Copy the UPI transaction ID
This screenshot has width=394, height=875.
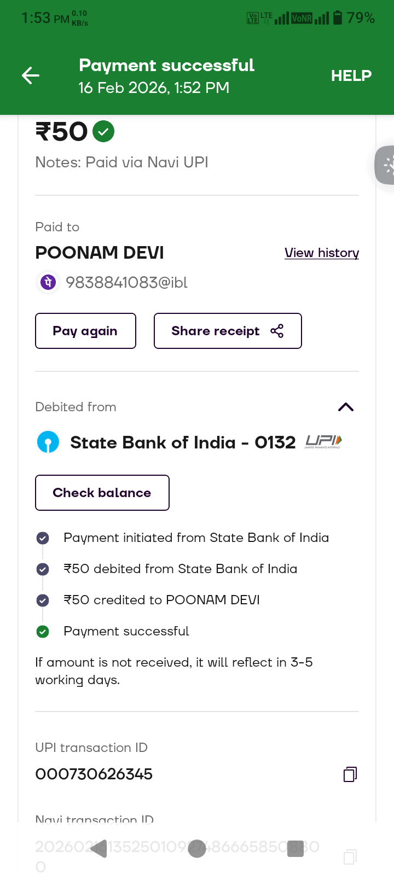coord(350,774)
